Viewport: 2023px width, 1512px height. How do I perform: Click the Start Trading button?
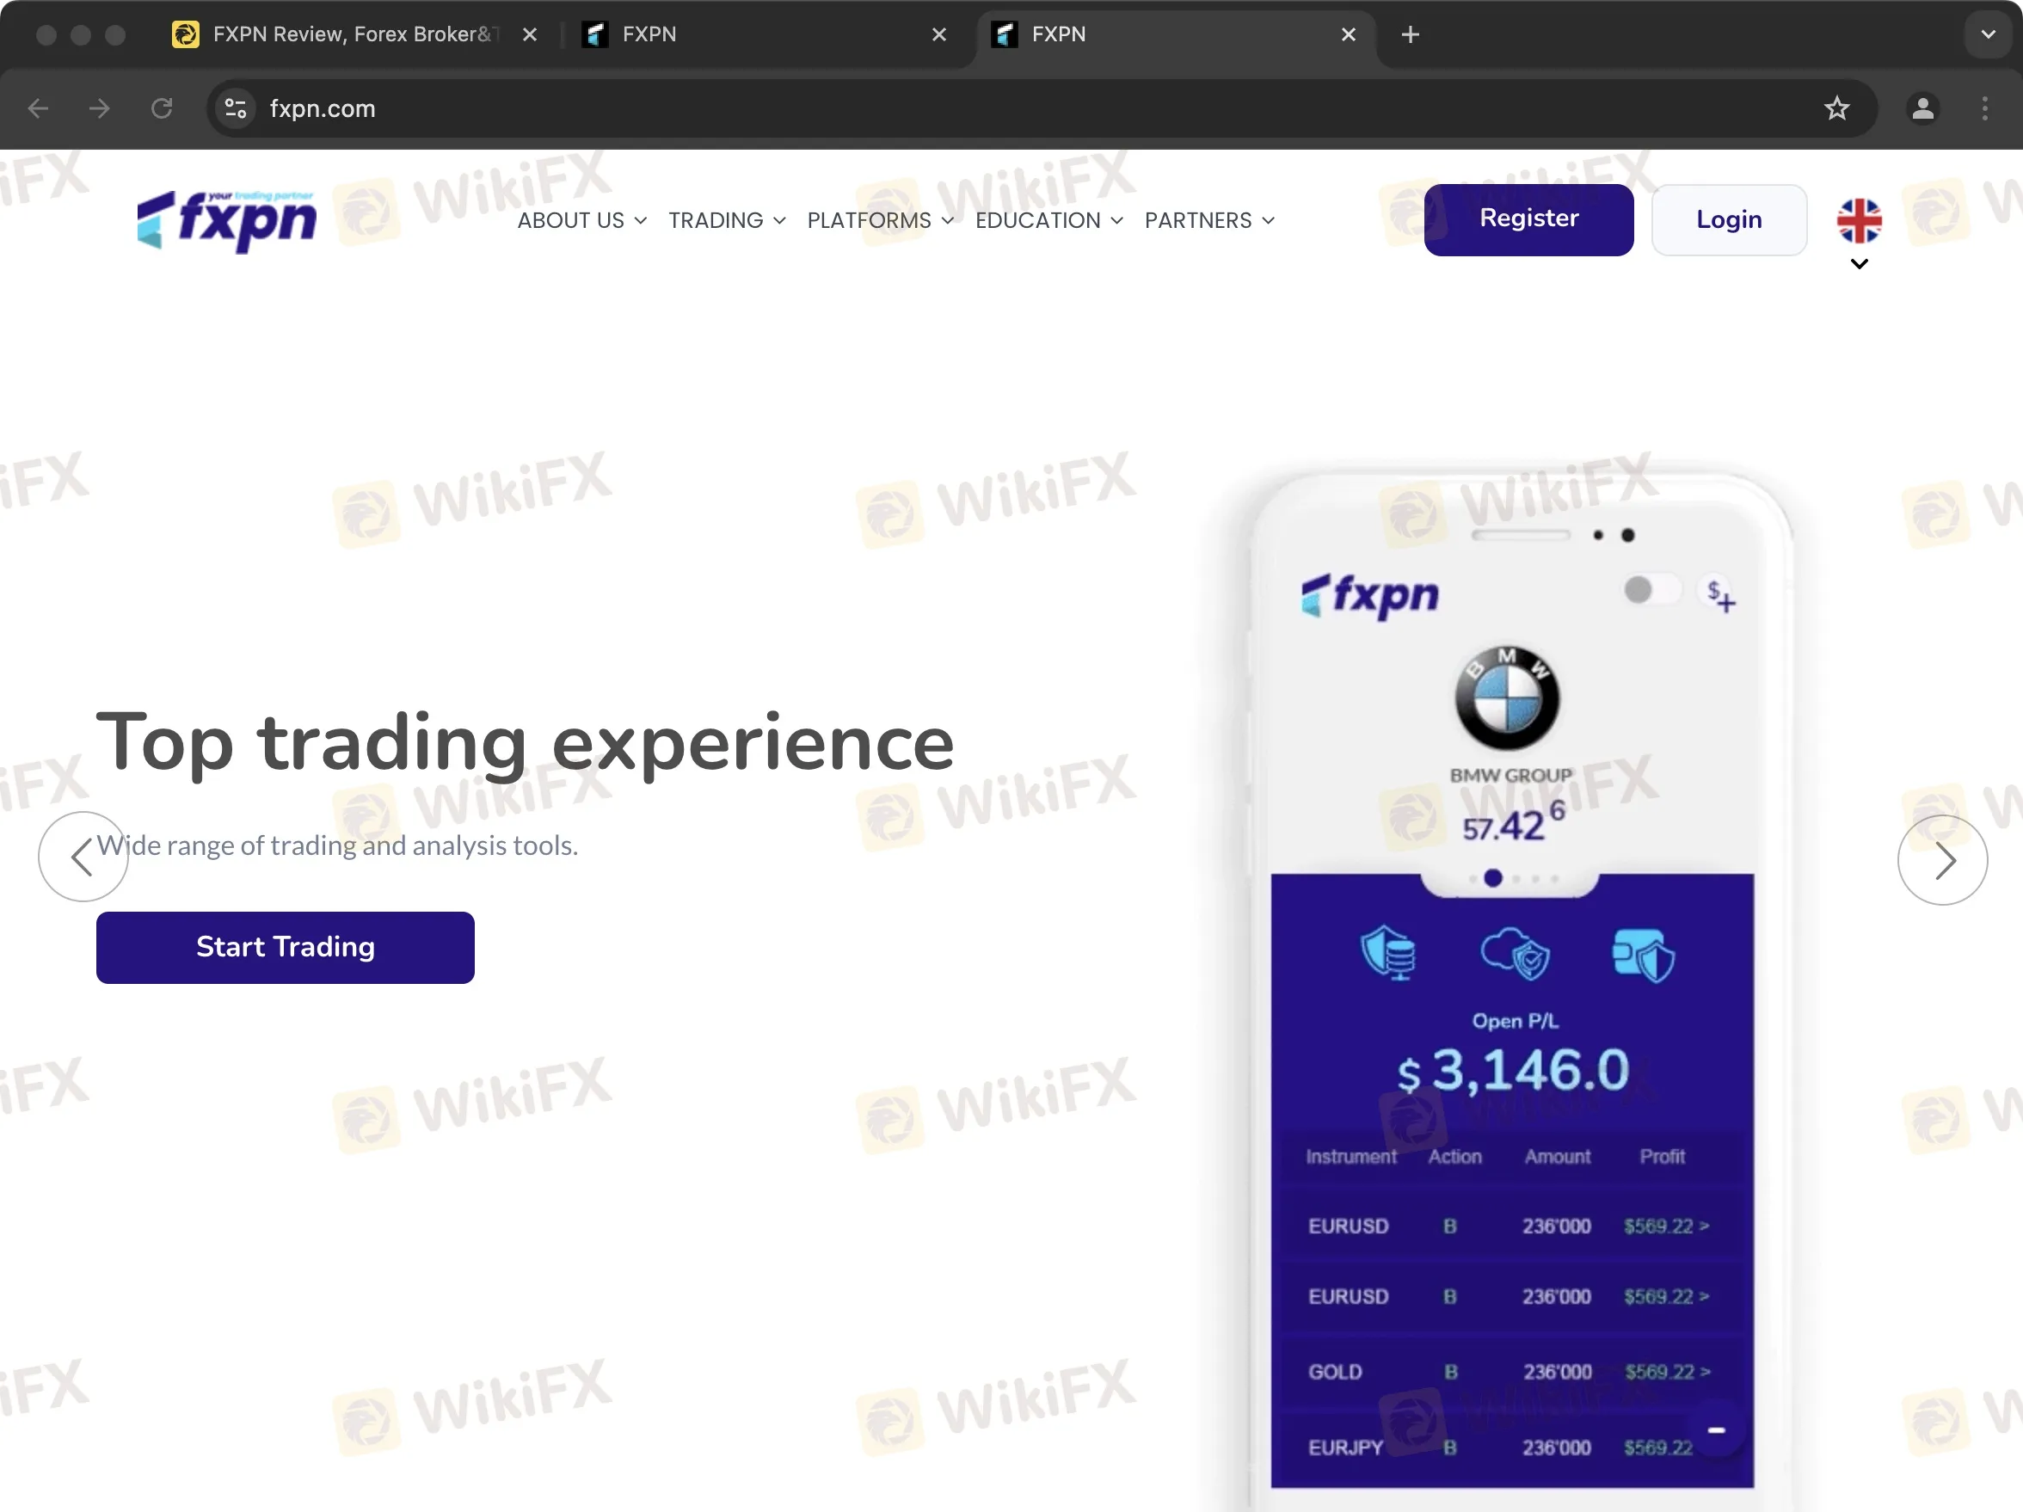click(x=284, y=947)
